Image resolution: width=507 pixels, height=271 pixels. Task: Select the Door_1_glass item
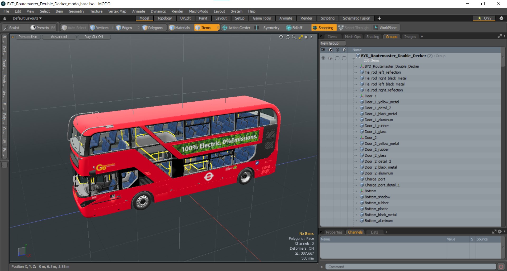pyautogui.click(x=375, y=132)
